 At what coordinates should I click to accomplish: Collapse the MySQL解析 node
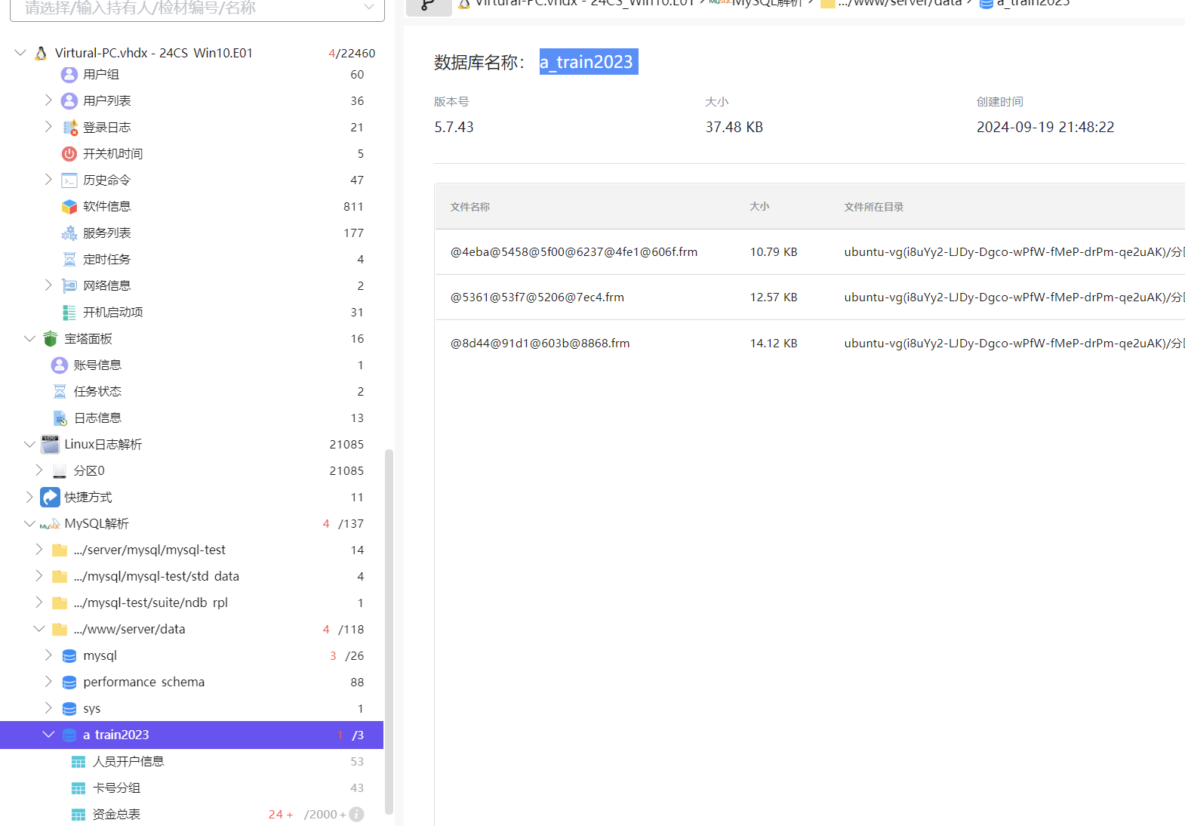pyautogui.click(x=29, y=524)
